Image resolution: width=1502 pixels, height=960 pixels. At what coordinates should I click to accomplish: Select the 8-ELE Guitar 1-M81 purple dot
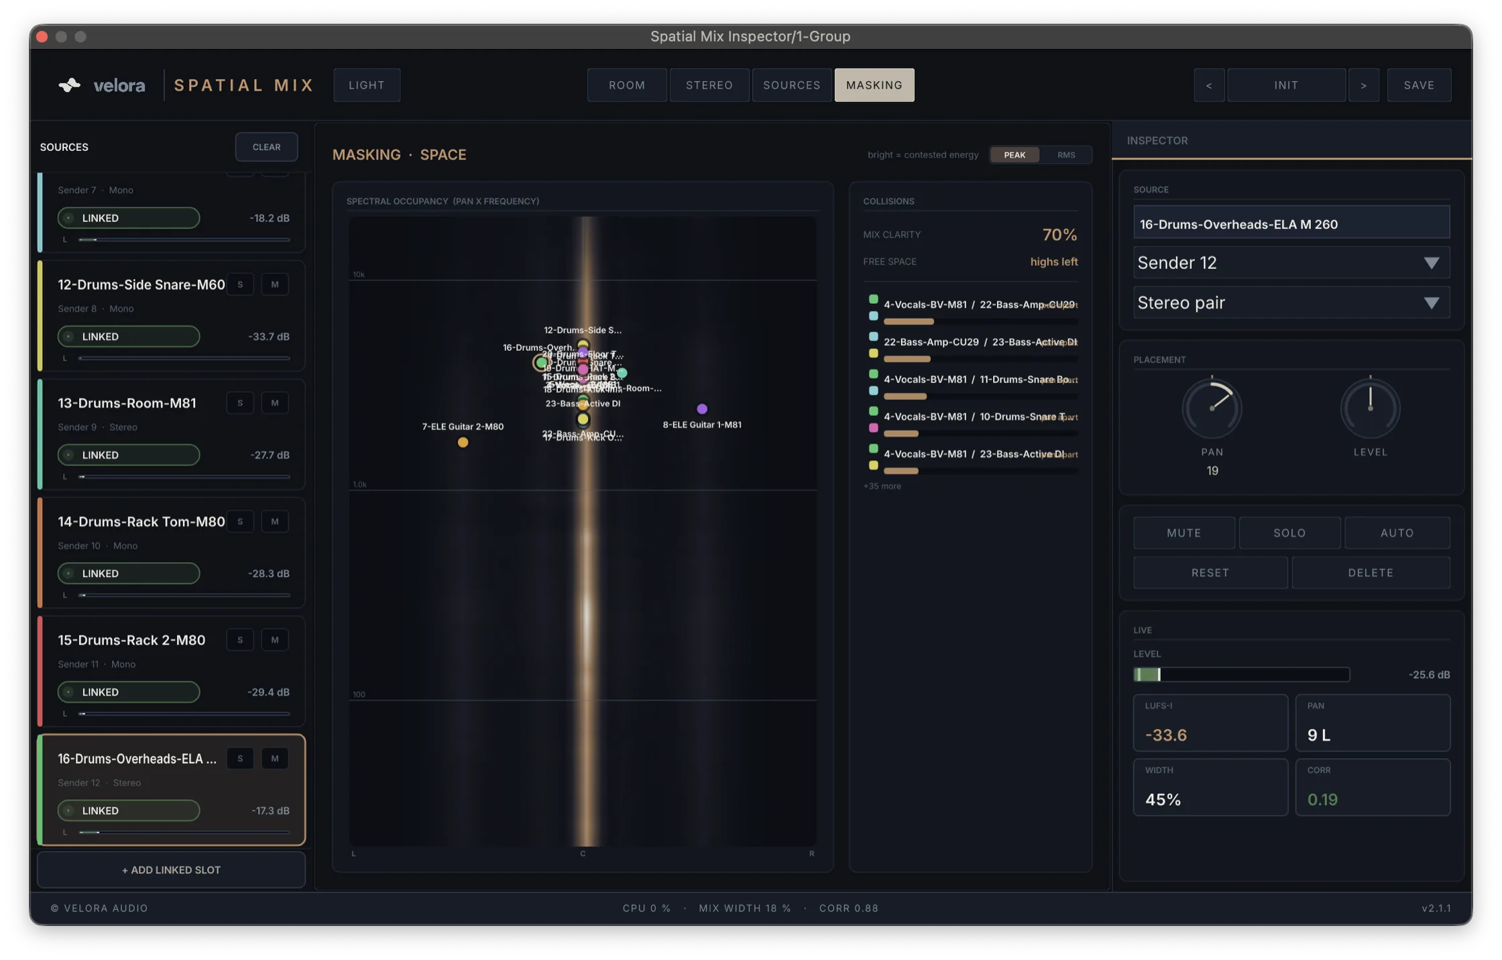tap(702, 409)
